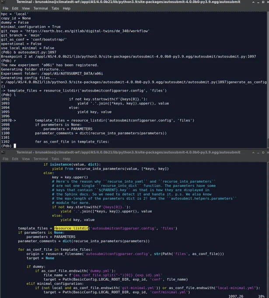The height and width of the screenshot is (298, 269).
Task: Click the top terminal title bar
Action: 128,2
